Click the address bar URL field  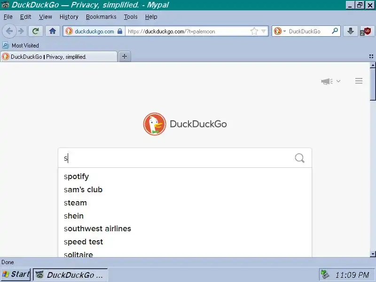tap(187, 31)
